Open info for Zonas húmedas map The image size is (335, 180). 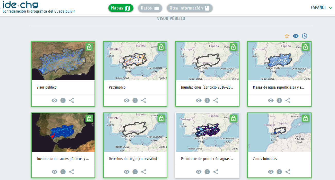pyautogui.click(x=279, y=172)
